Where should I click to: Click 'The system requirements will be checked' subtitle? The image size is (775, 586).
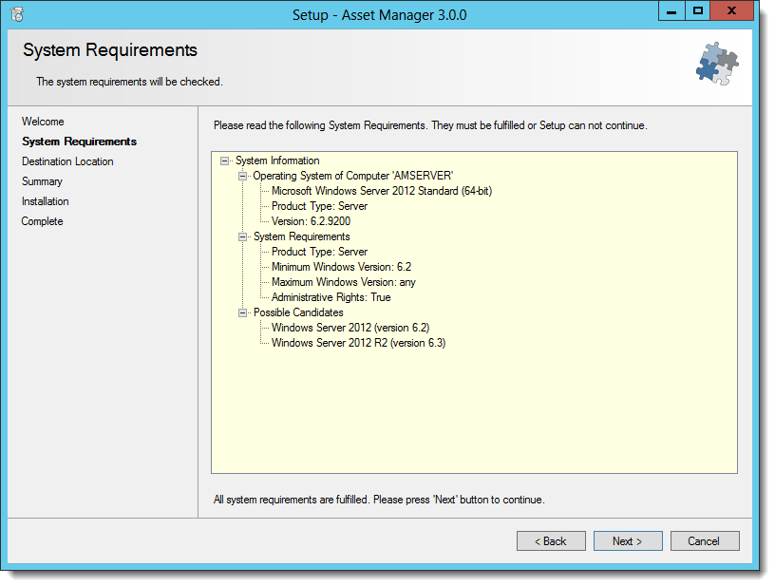129,82
